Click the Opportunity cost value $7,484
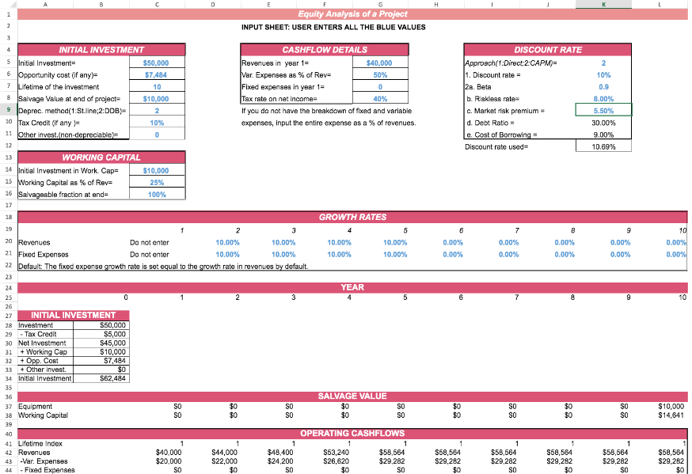Viewport: 692px width, 474px height. [157, 74]
